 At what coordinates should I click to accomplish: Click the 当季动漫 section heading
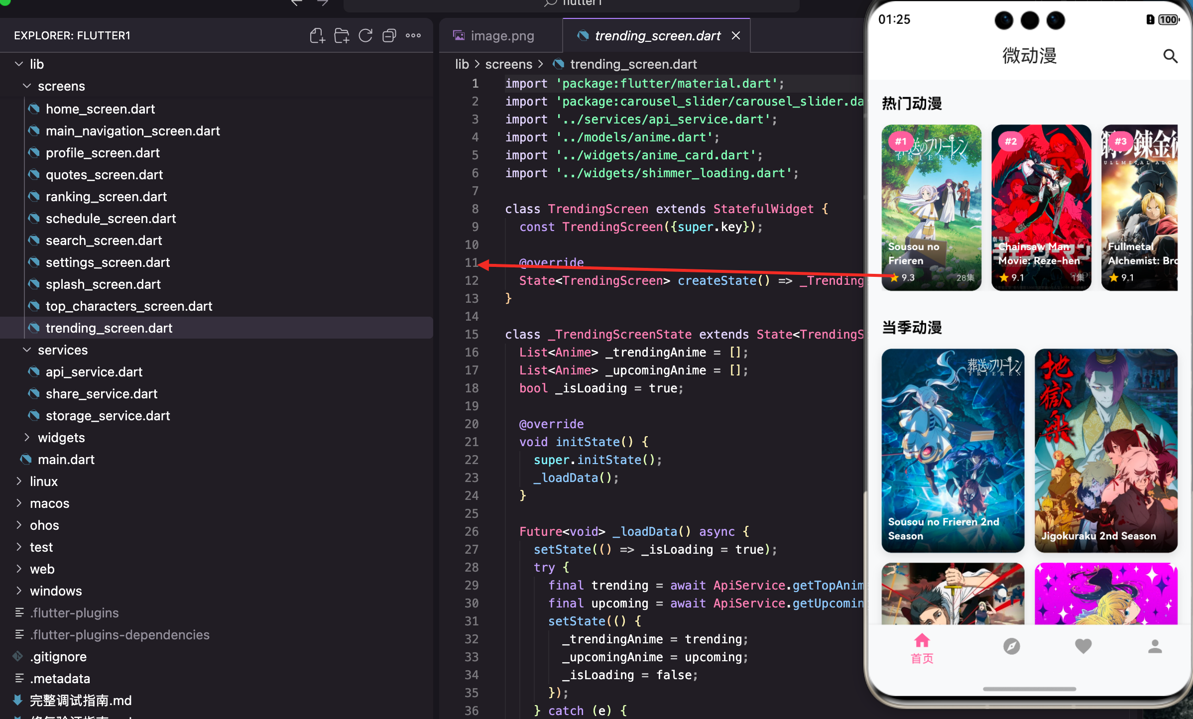tap(912, 328)
